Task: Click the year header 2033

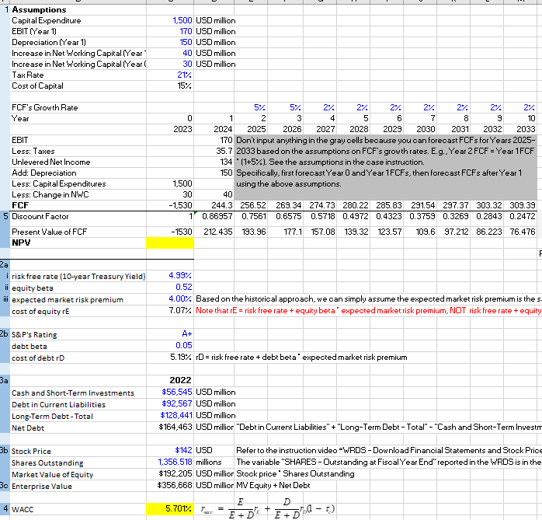Action: [x=526, y=129]
